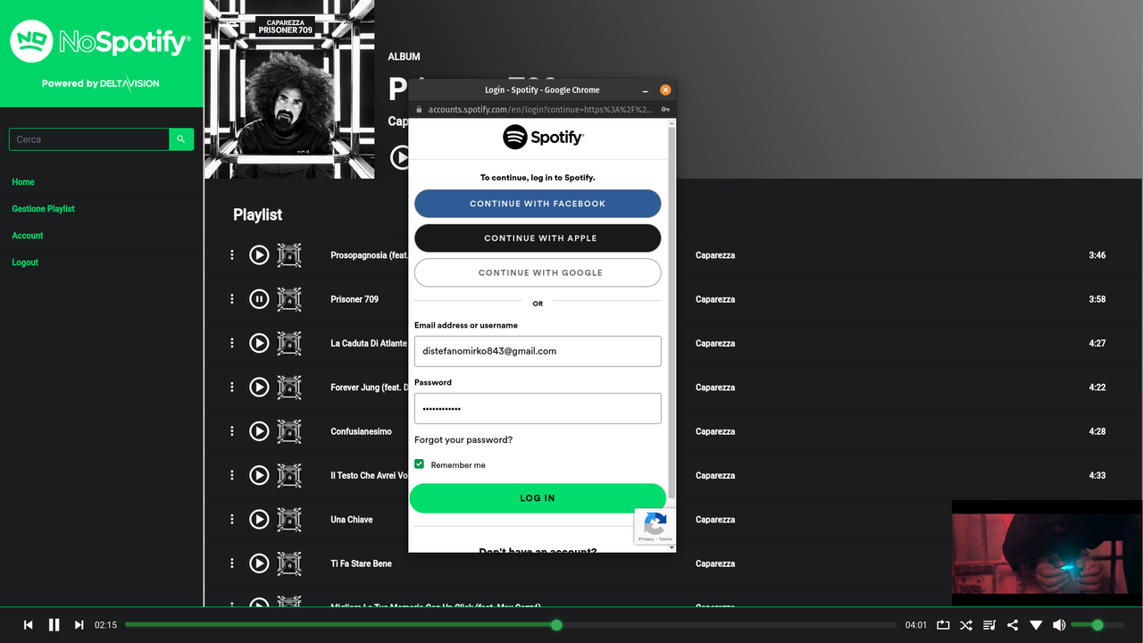Screen dimensions: 1143x643
Task: Play the Una Chiave track
Action: click(259, 519)
